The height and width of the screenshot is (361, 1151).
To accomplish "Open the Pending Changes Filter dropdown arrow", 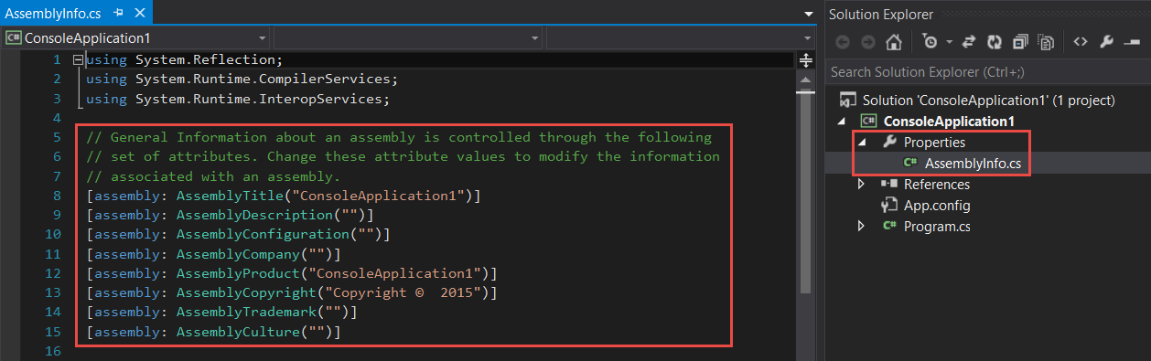I will 950,42.
